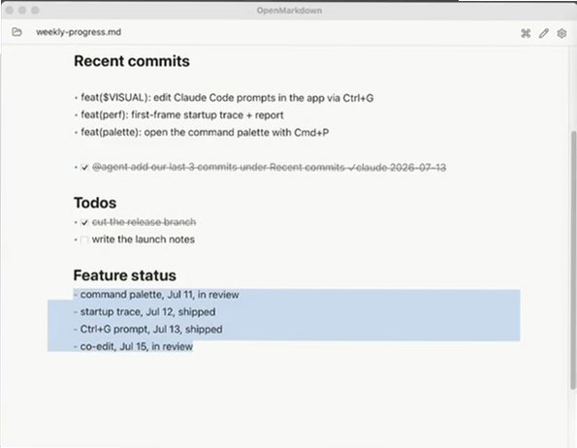Screen dimensions: 577x448
Task: Click the Todos heading
Action: [x=95, y=203]
